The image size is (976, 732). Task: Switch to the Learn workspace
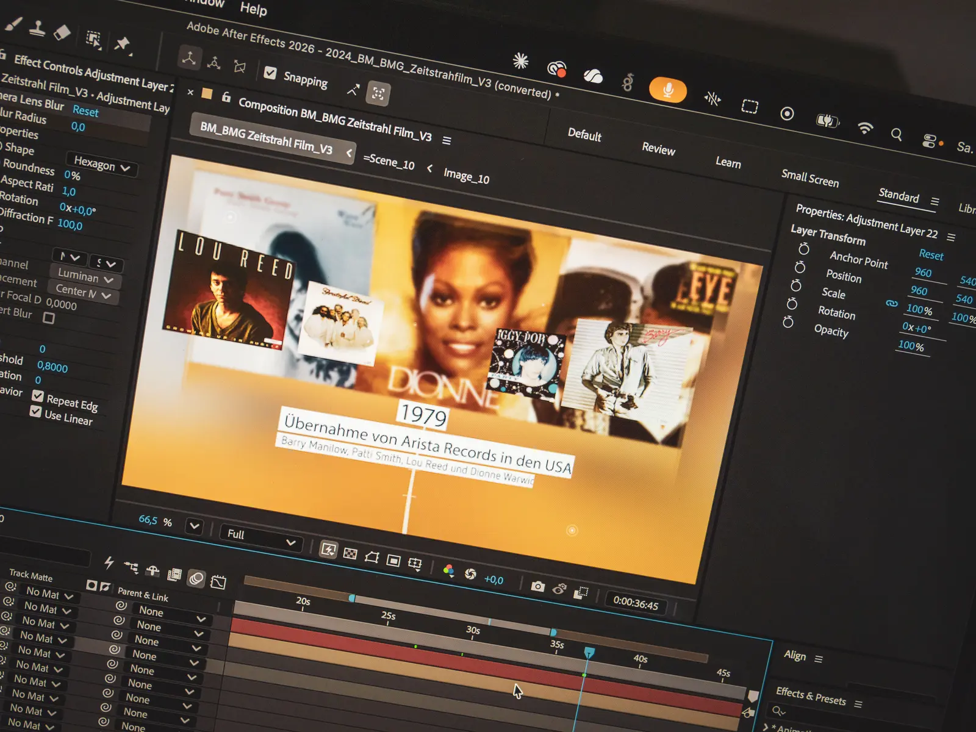[728, 162]
